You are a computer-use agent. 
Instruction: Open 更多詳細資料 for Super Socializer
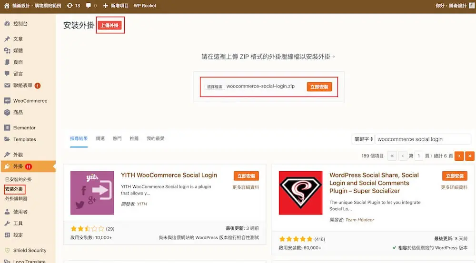[454, 187]
